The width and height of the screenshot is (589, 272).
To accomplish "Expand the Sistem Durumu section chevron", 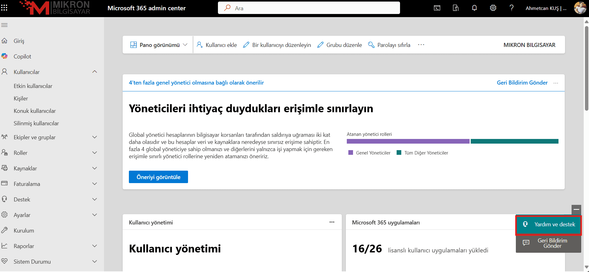I will [x=95, y=261].
